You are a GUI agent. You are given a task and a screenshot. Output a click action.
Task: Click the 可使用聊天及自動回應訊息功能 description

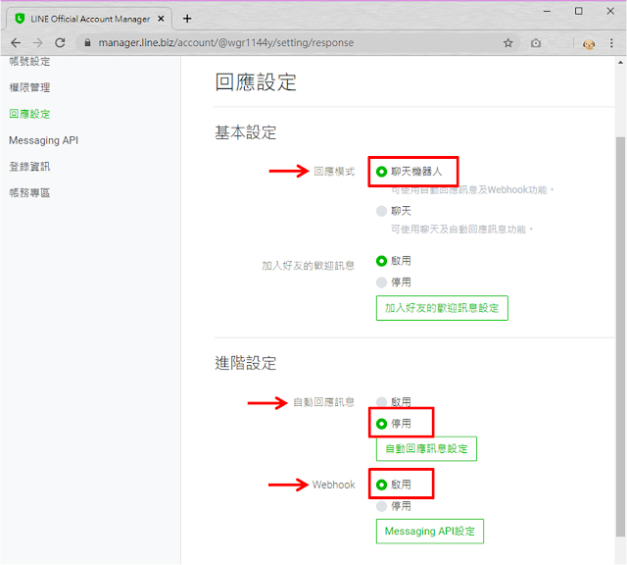tap(461, 230)
